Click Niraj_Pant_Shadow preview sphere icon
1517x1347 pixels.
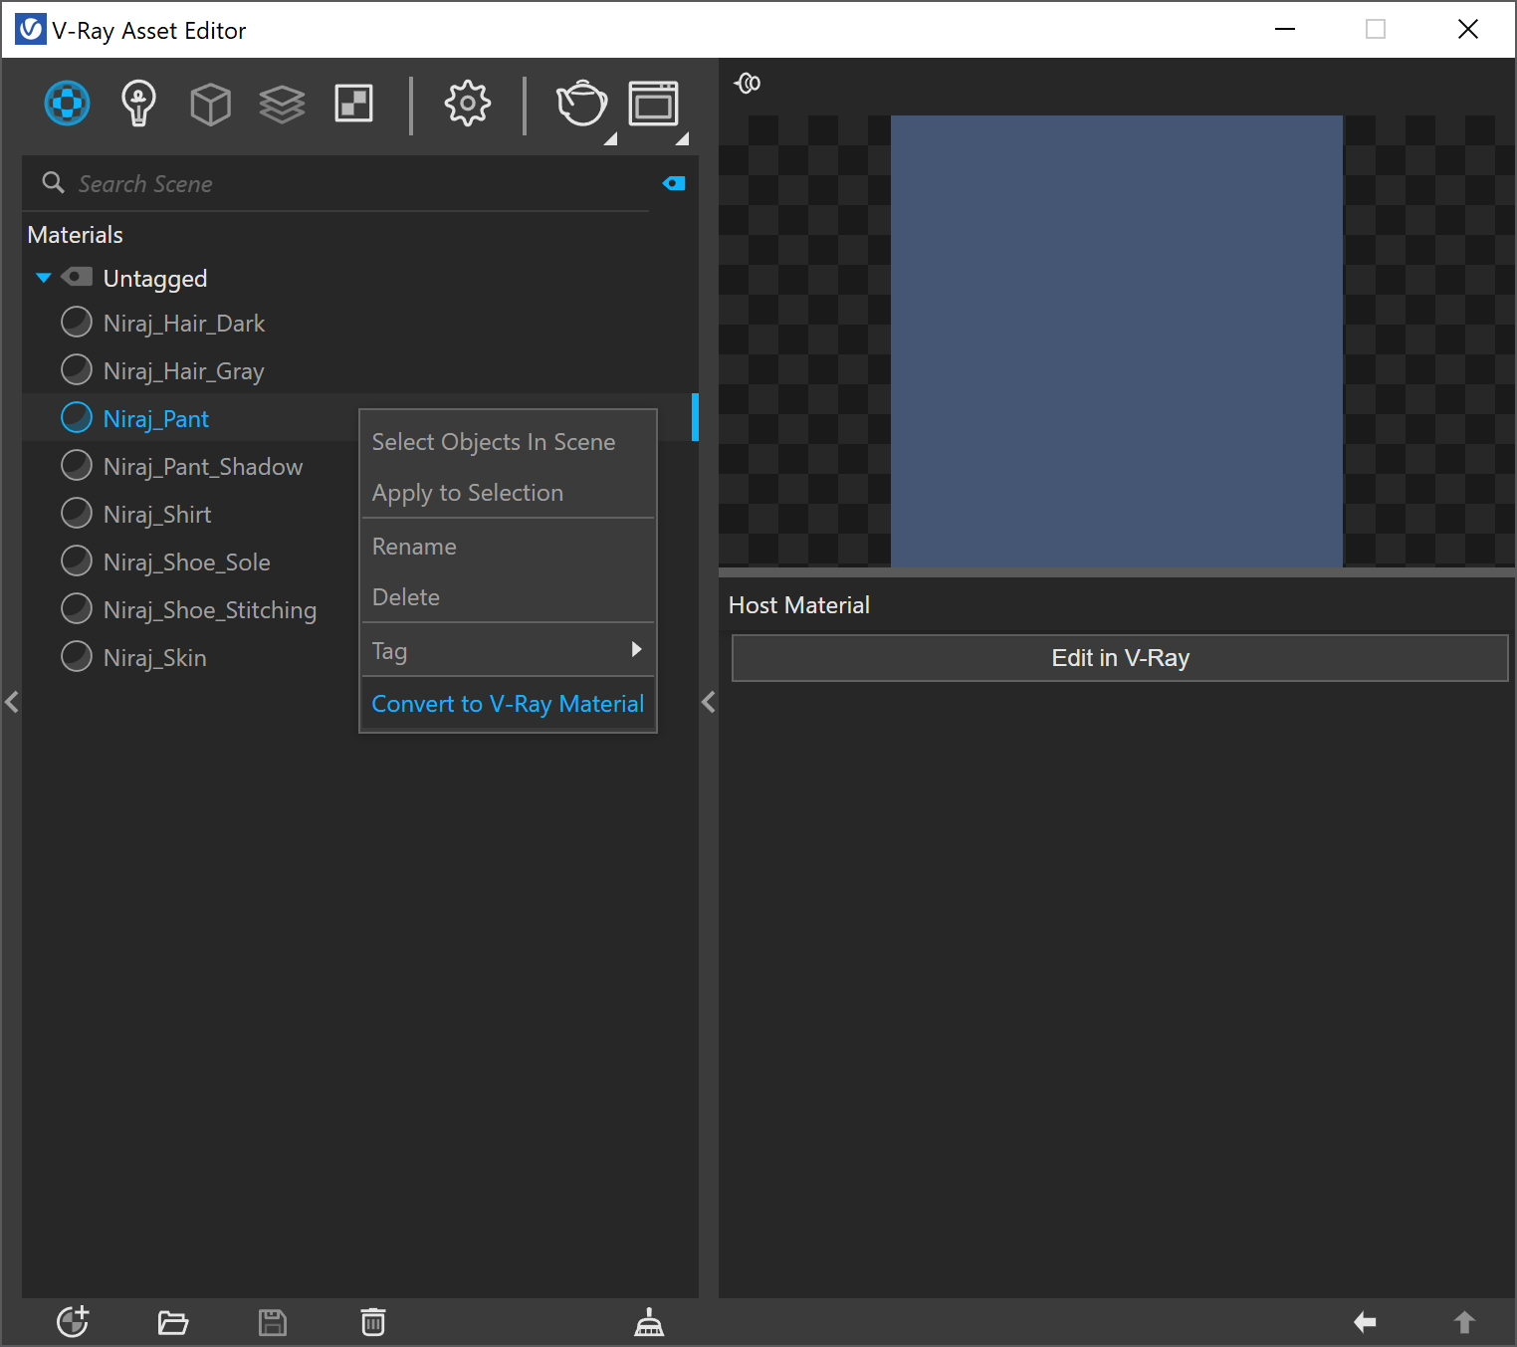click(77, 466)
